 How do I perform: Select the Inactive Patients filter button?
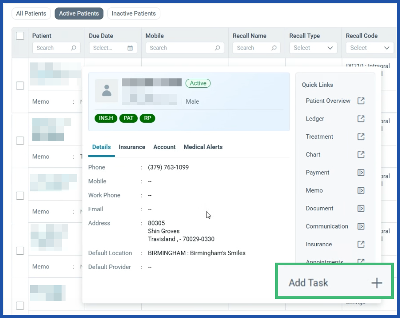point(133,13)
